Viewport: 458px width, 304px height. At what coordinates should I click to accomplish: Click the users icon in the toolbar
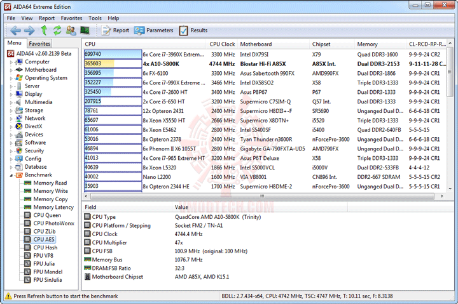(x=71, y=30)
